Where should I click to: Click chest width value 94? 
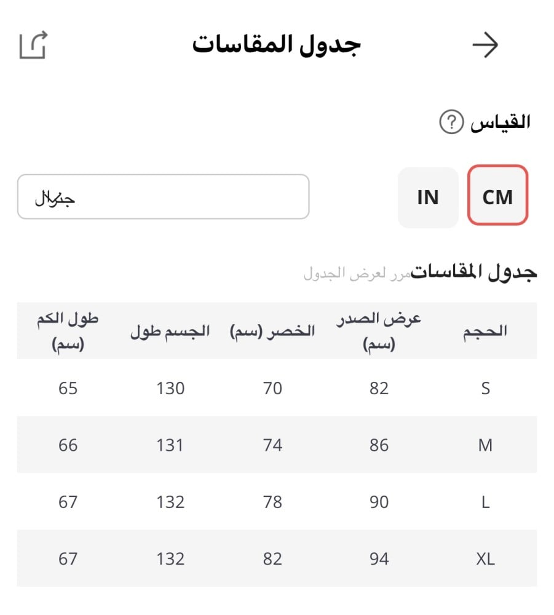[379, 558]
